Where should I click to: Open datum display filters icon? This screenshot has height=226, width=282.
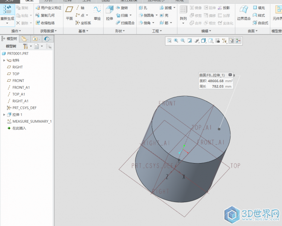[x=224, y=41]
